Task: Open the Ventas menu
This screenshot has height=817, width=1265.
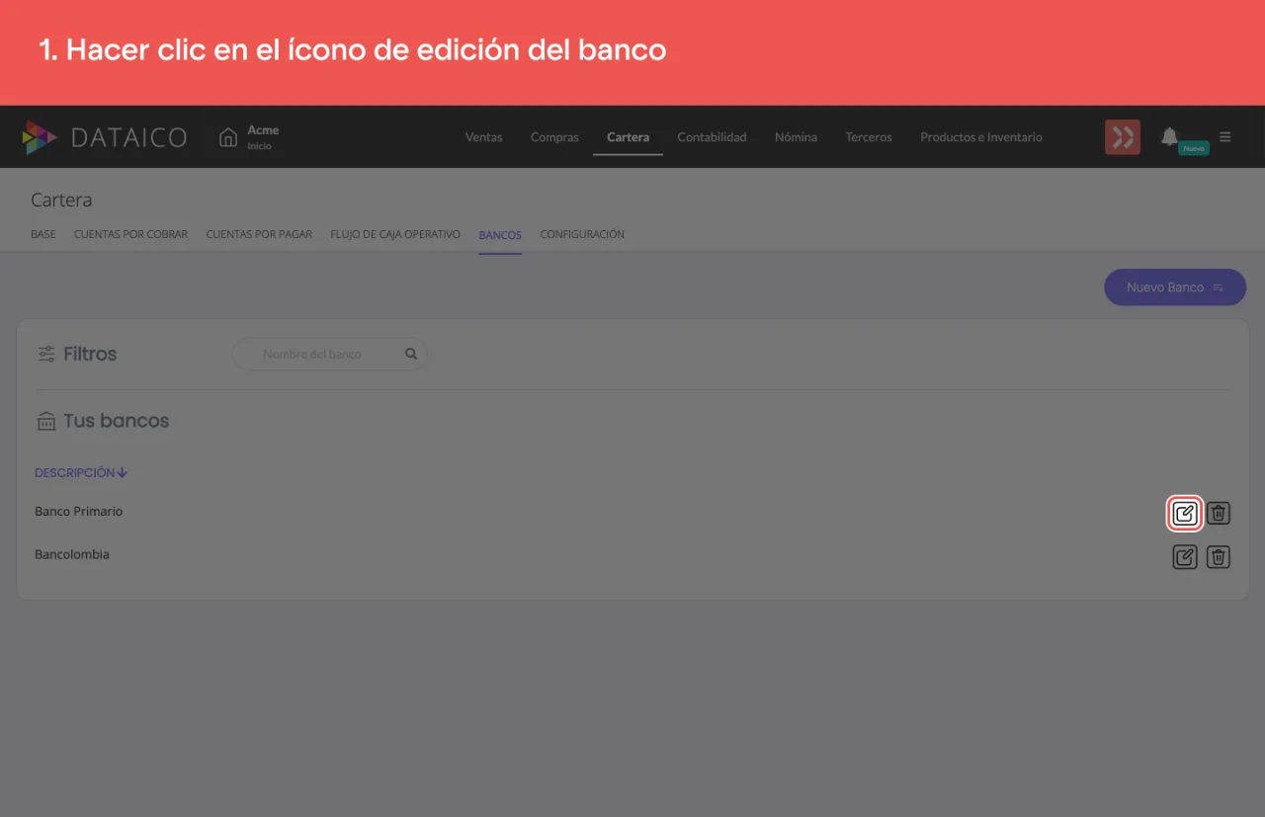Action: (484, 137)
